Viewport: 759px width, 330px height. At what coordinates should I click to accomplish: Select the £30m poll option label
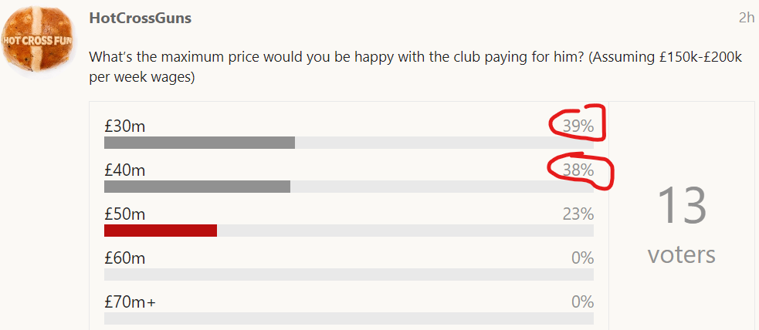(x=124, y=126)
